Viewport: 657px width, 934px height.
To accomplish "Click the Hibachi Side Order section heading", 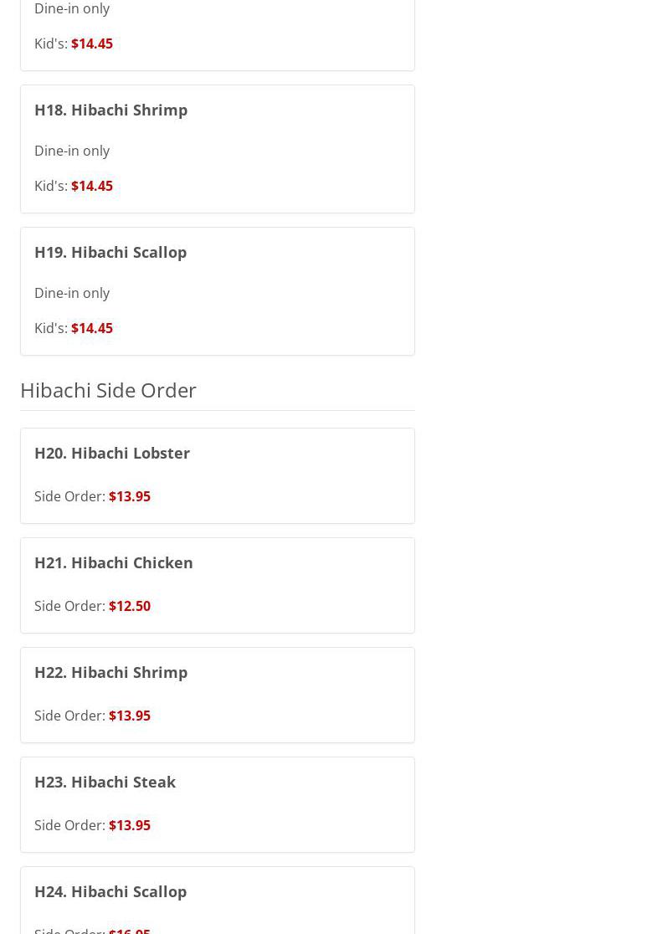I will [108, 390].
